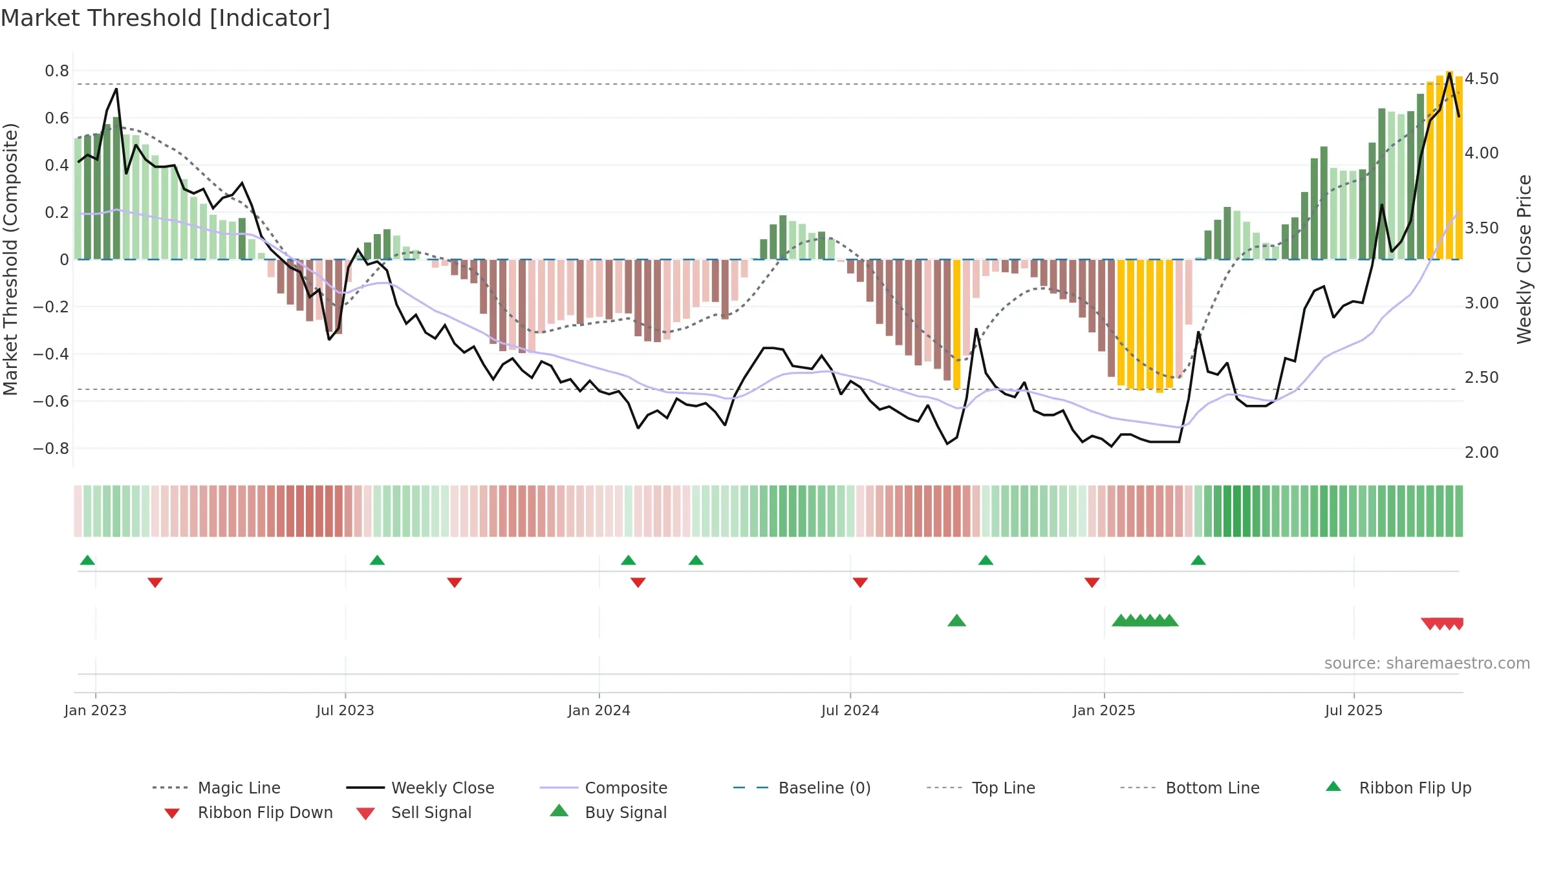The height and width of the screenshot is (873, 1552).
Task: Click the ribbon flip up marker just after Jul 2023
Action: [x=378, y=560]
